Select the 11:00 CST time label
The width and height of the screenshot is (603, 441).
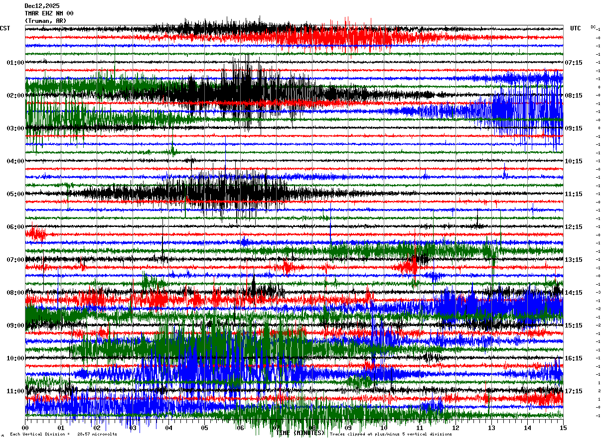pyautogui.click(x=15, y=391)
